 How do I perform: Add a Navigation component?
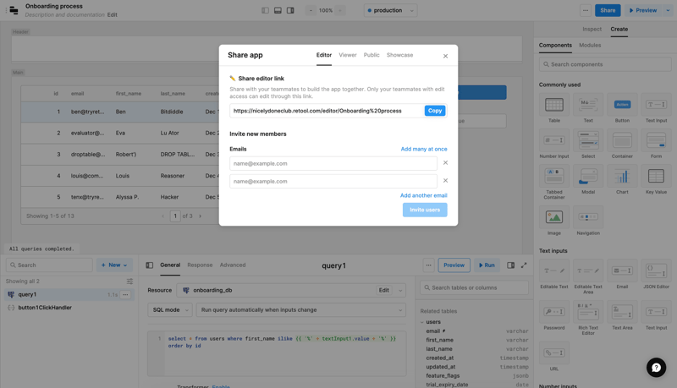click(588, 221)
